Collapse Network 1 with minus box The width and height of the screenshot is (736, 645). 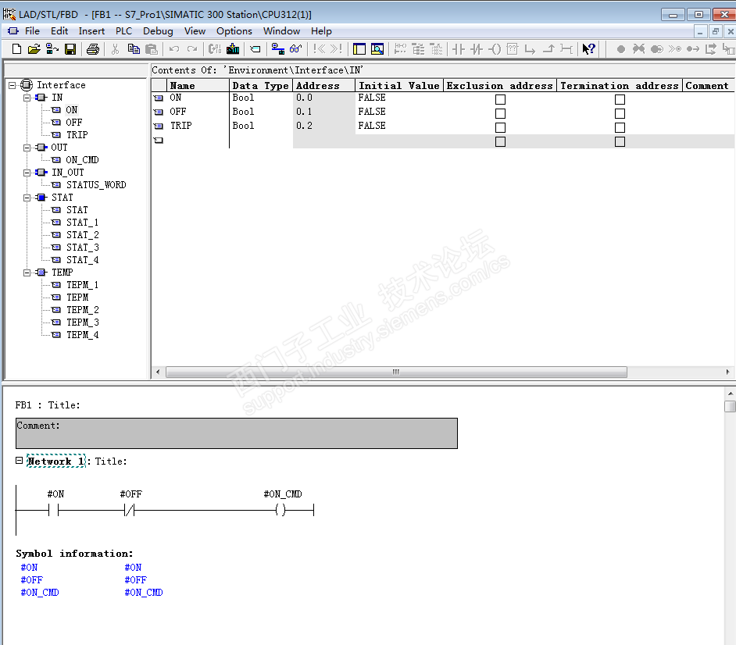coord(20,461)
